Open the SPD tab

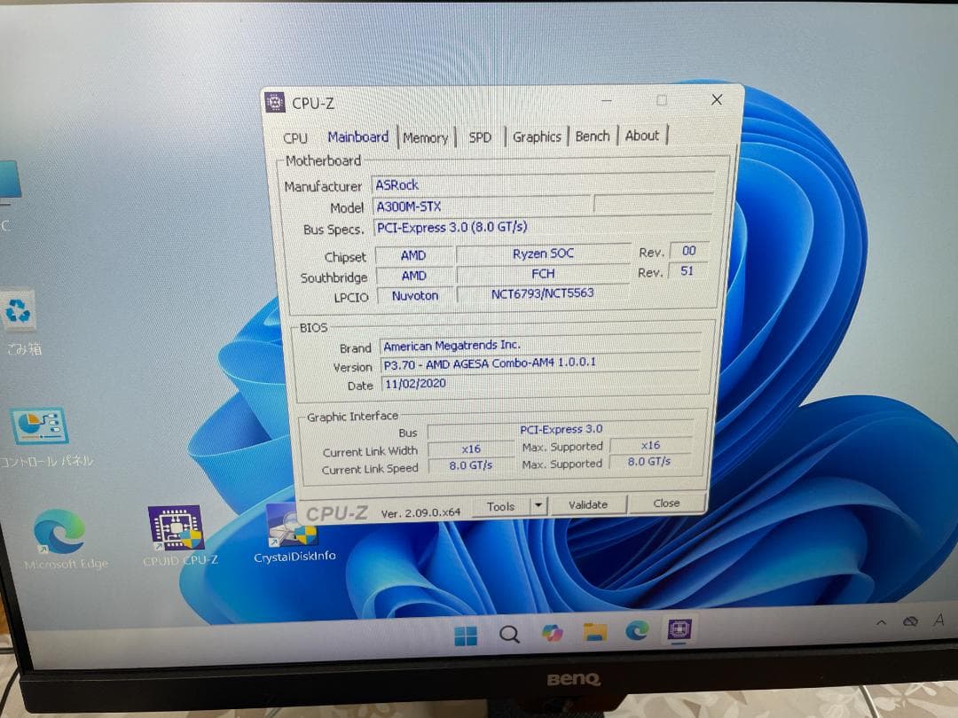(480, 137)
